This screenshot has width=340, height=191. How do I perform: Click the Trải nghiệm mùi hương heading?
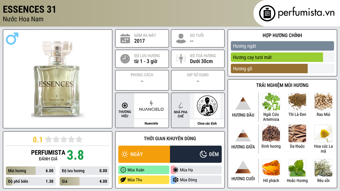(x=282, y=85)
